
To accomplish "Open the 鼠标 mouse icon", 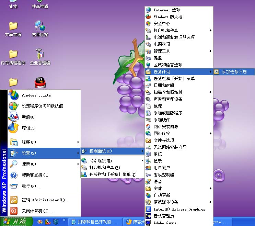I will [148, 106].
